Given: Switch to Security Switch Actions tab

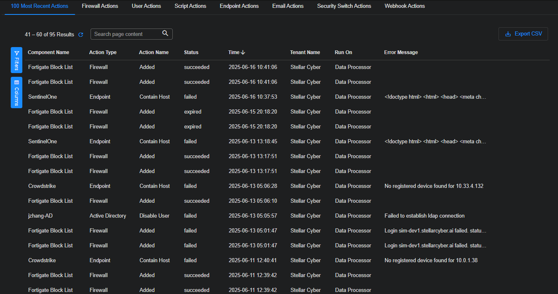Looking at the screenshot, I should 344,6.
